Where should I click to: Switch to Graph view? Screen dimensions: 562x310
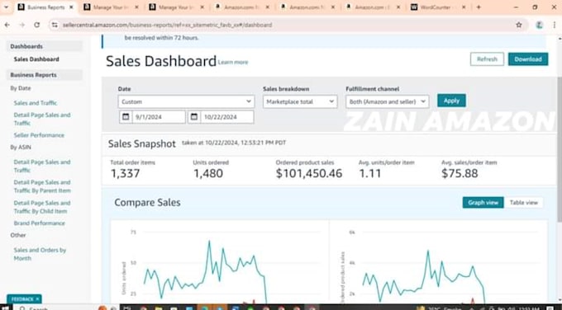[x=483, y=202]
